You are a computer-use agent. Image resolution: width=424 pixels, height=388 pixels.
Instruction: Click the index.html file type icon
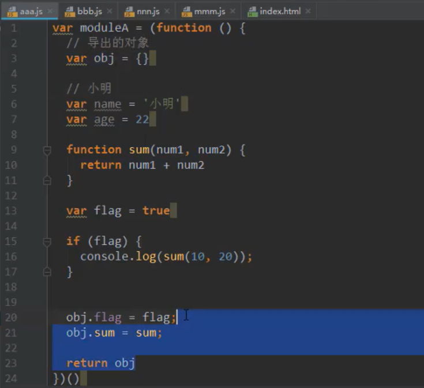(253, 12)
